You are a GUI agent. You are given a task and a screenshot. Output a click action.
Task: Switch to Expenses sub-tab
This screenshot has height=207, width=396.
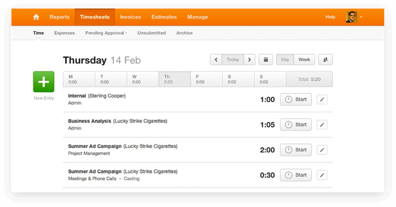click(64, 33)
